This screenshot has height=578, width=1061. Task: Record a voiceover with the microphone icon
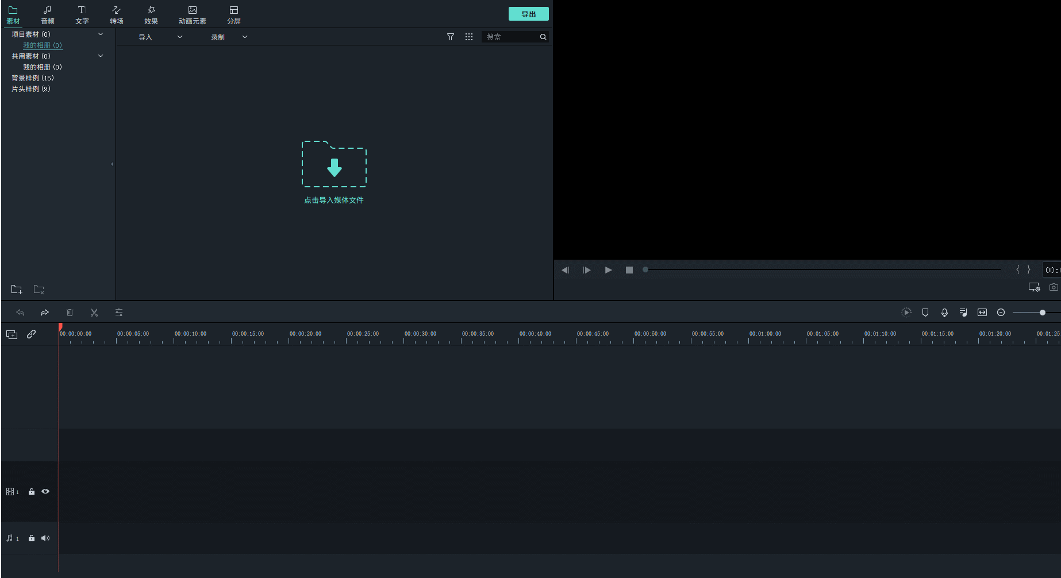[944, 313]
